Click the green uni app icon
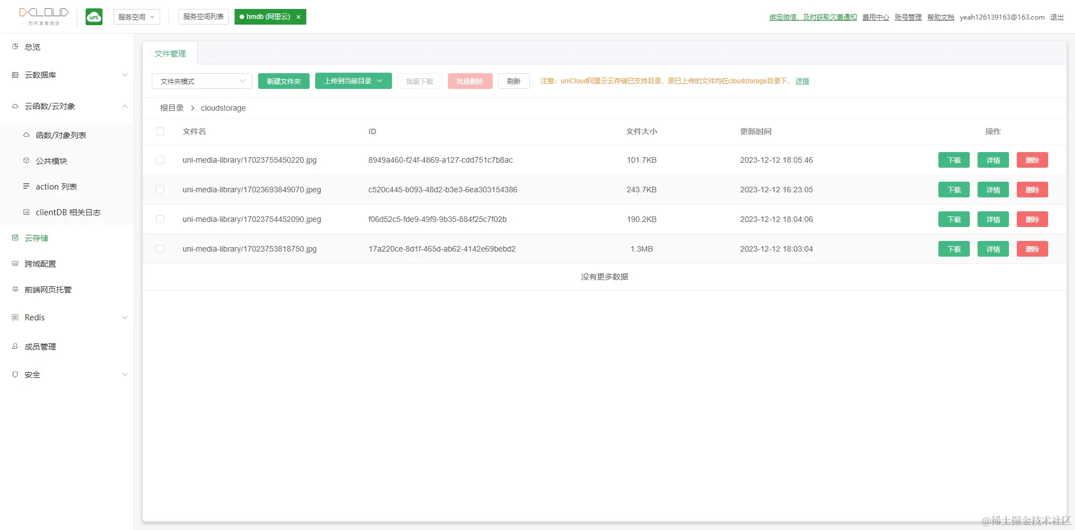Viewport: 1075px width, 530px height. (94, 17)
